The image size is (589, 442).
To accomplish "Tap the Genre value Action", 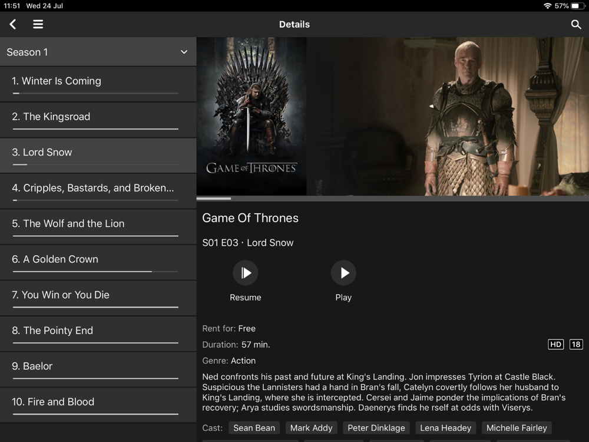I will (243, 361).
